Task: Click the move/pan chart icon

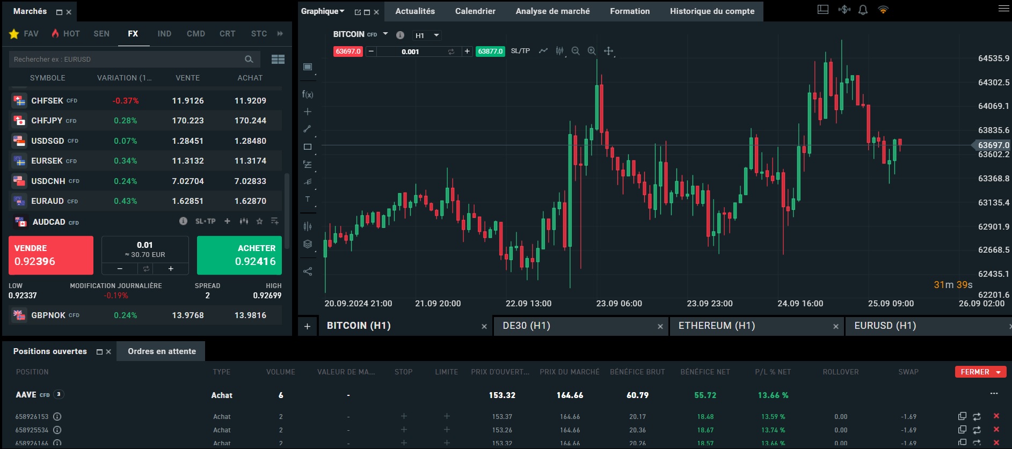Action: (x=608, y=51)
